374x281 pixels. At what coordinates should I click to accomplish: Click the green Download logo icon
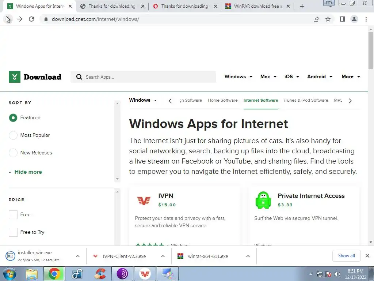(x=15, y=77)
